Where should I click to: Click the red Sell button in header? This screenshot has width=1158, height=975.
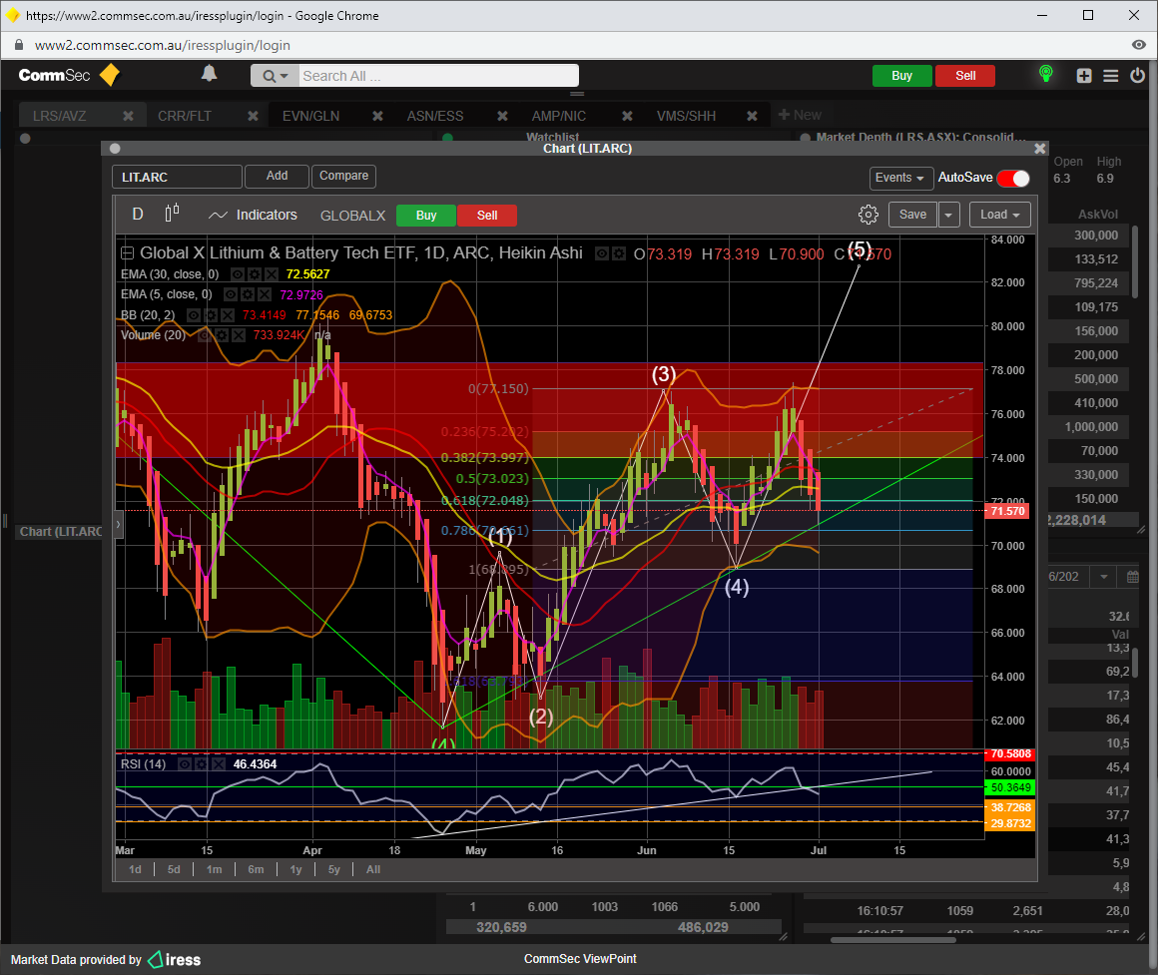964,75
